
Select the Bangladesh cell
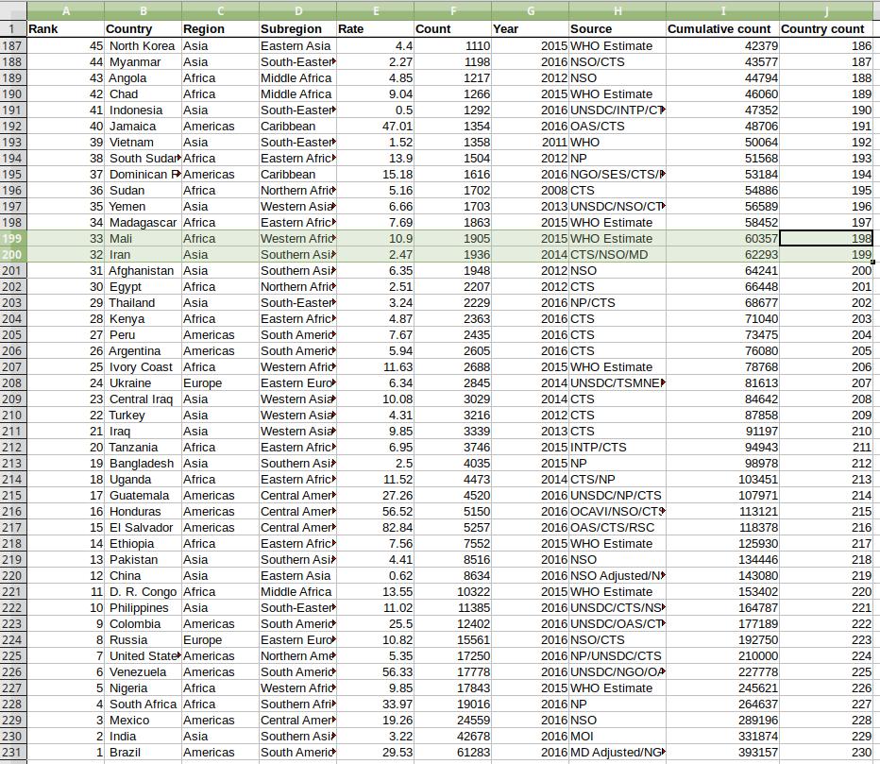tap(144, 464)
